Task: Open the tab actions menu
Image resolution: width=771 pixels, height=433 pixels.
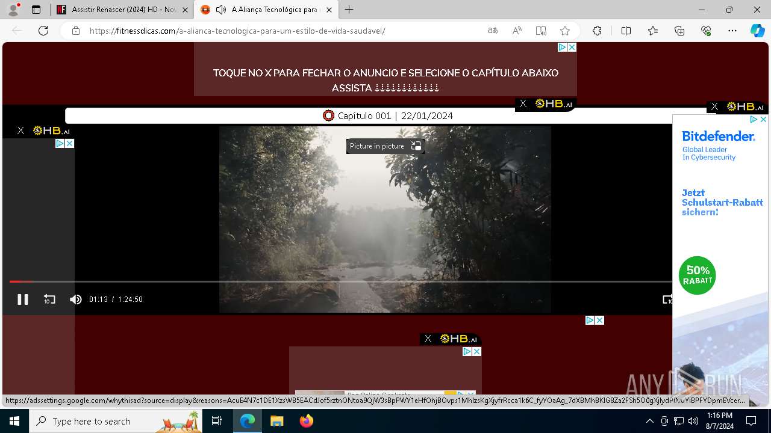Action: click(x=36, y=10)
